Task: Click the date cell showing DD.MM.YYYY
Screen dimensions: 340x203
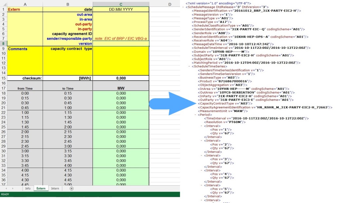Action: tap(121, 9)
